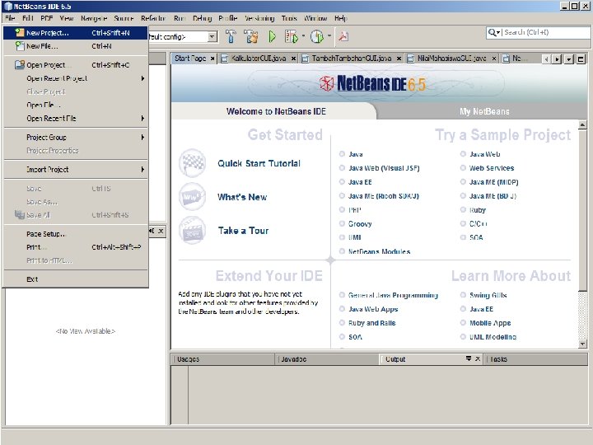Screen dimensions: 593x445
Task: Choose New Project from File menu
Action: point(75,33)
